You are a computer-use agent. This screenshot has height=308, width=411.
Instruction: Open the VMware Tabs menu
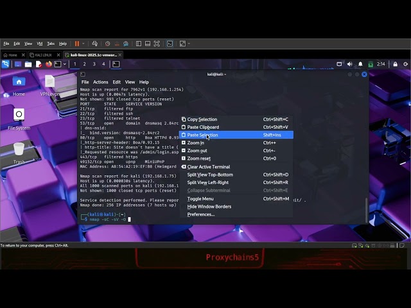pyautogui.click(x=51, y=44)
